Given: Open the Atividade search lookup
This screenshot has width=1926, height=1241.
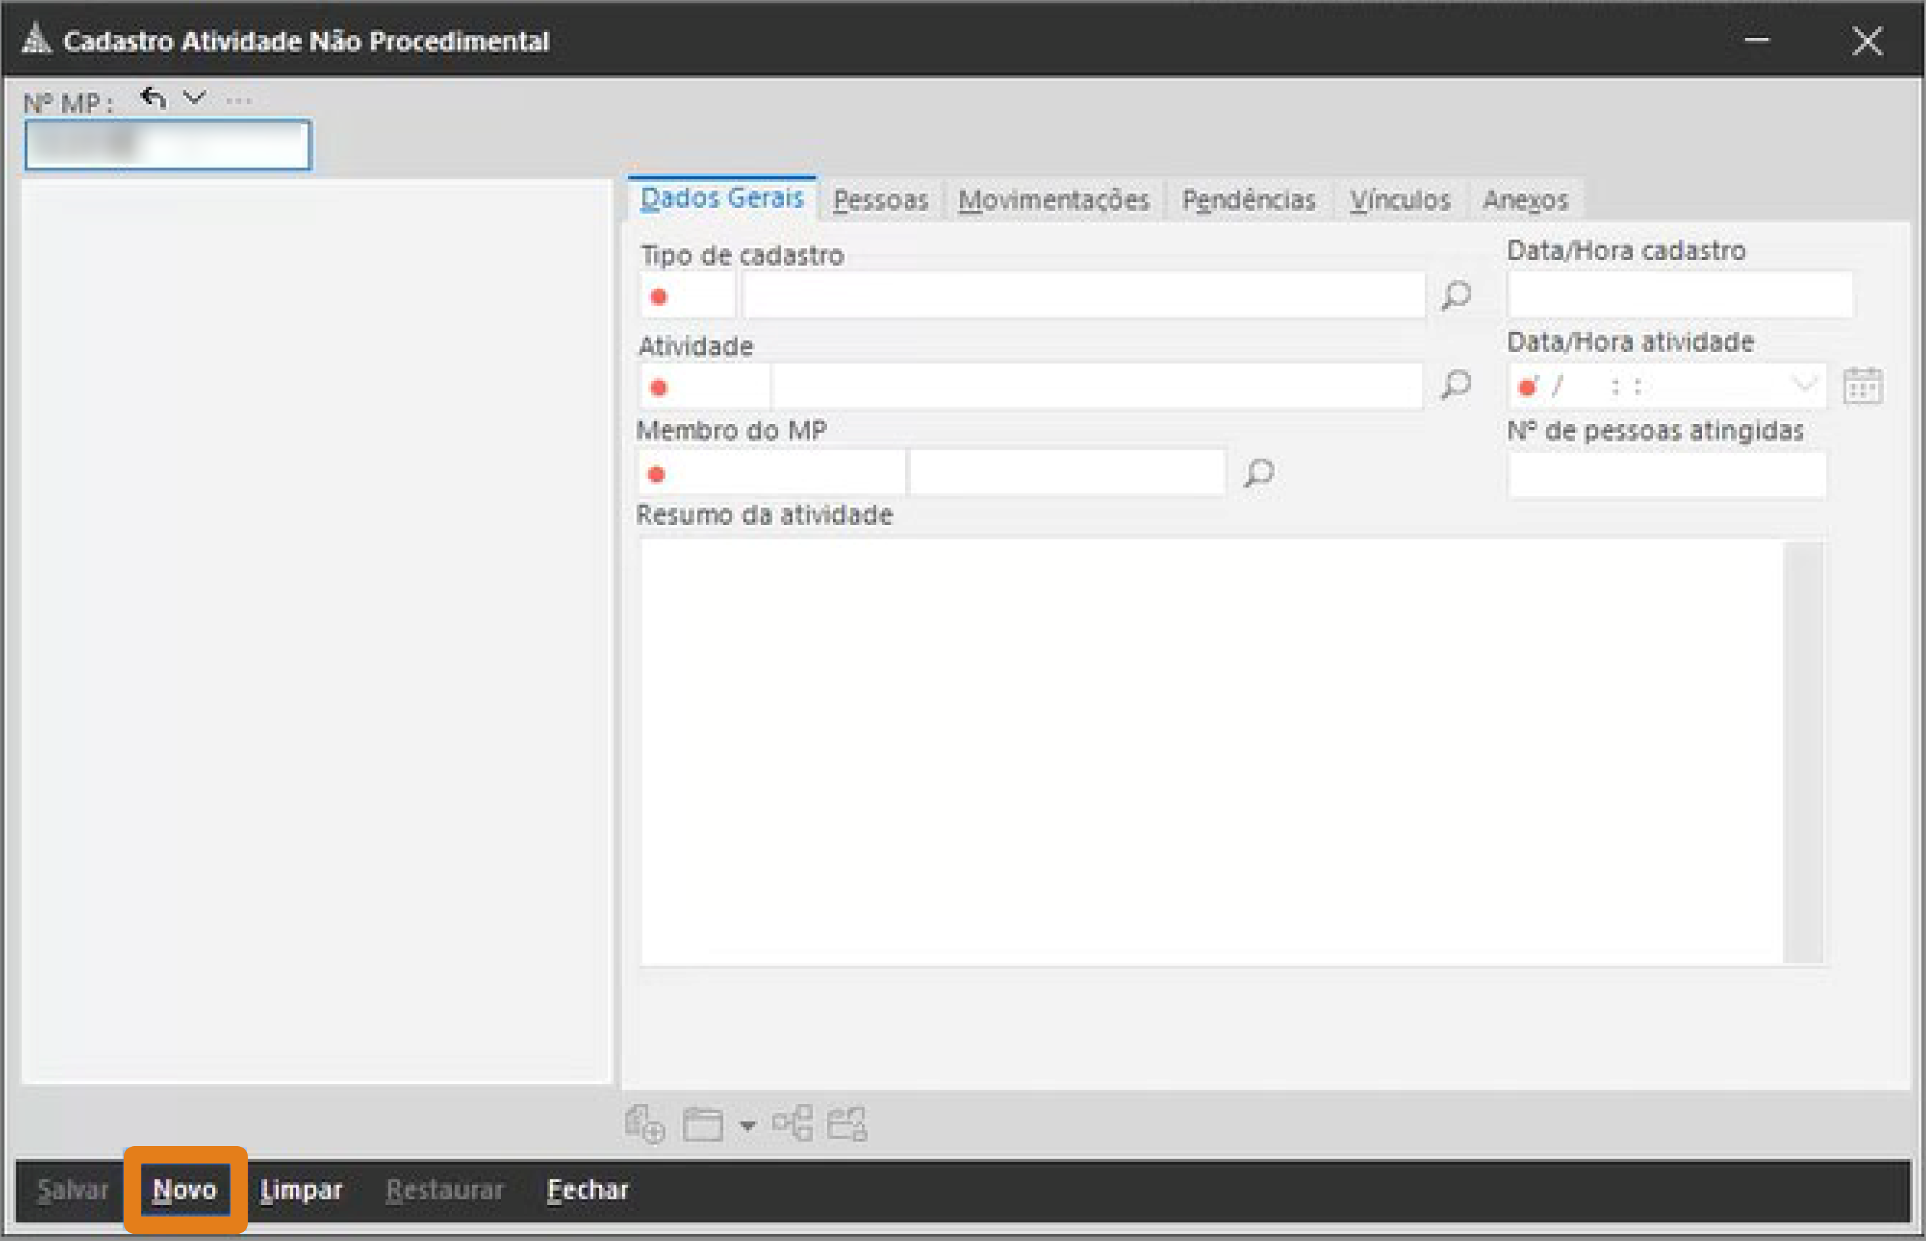Looking at the screenshot, I should (1456, 385).
